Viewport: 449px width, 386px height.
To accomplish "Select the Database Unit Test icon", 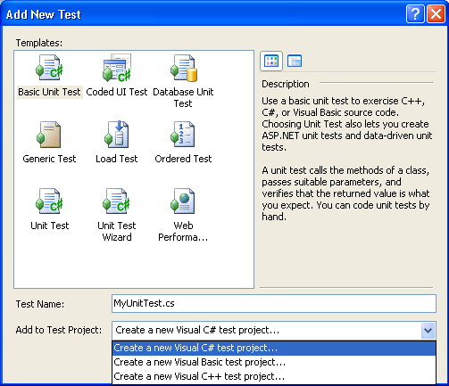I will pos(184,68).
